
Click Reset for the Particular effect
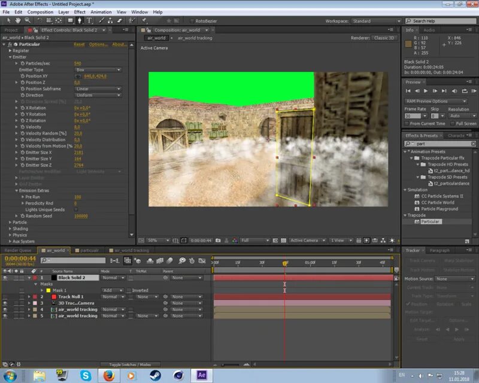[x=79, y=44]
